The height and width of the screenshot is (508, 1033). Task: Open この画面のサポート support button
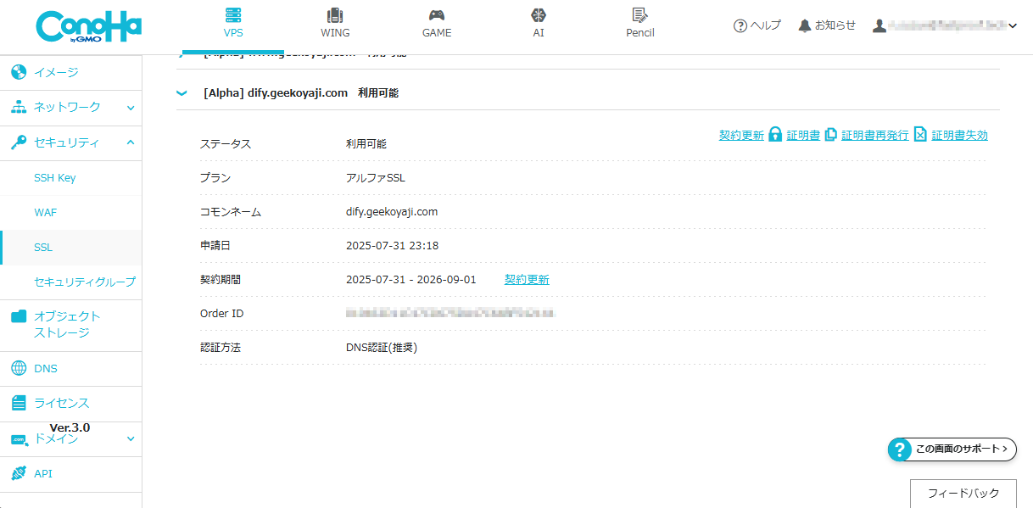point(952,449)
